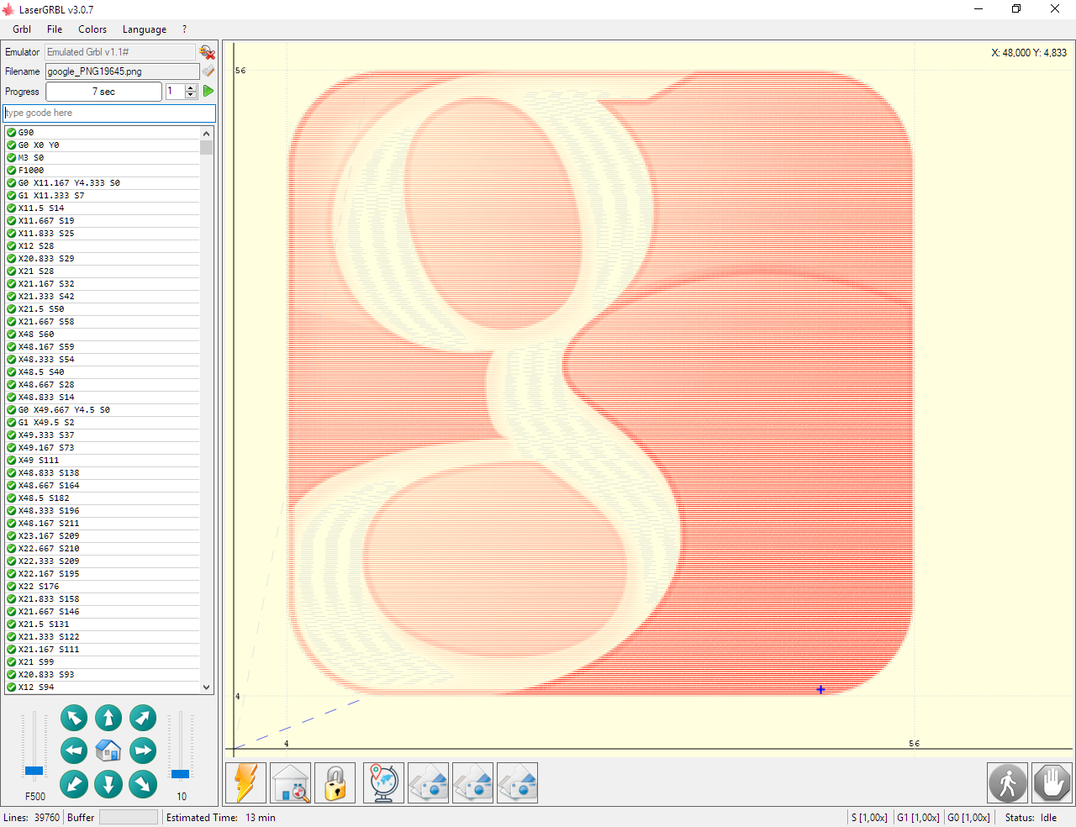The image size is (1076, 827).
Task: Open the Grbl menu
Action: [x=22, y=29]
